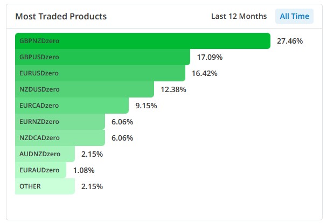Click the 9.15% value label
This screenshot has width=327, height=223.
coord(146,106)
